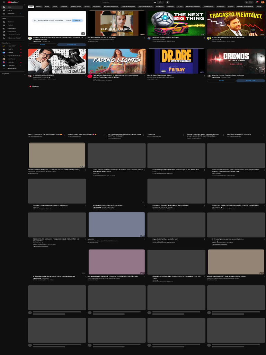Select the 'Música' filter chip
Screen dimensions: 266x355
pyautogui.click(x=39, y=6)
